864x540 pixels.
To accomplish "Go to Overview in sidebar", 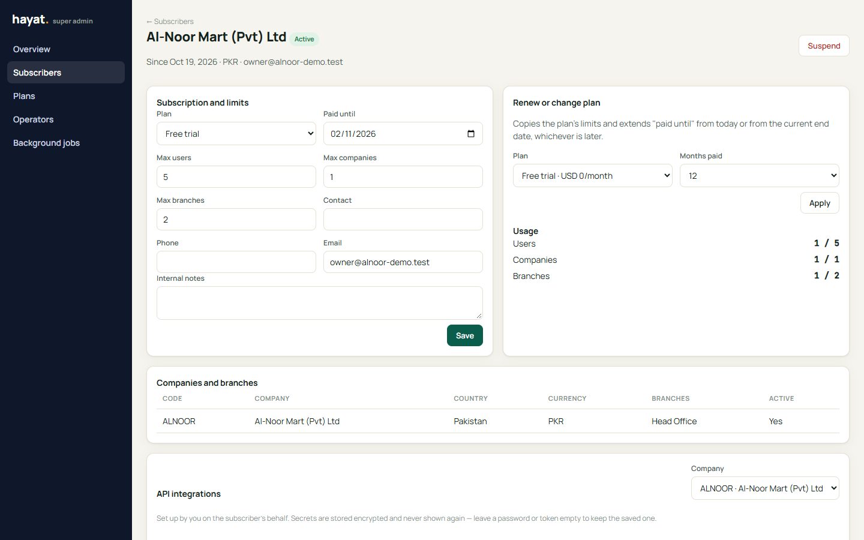I will tap(66, 49).
